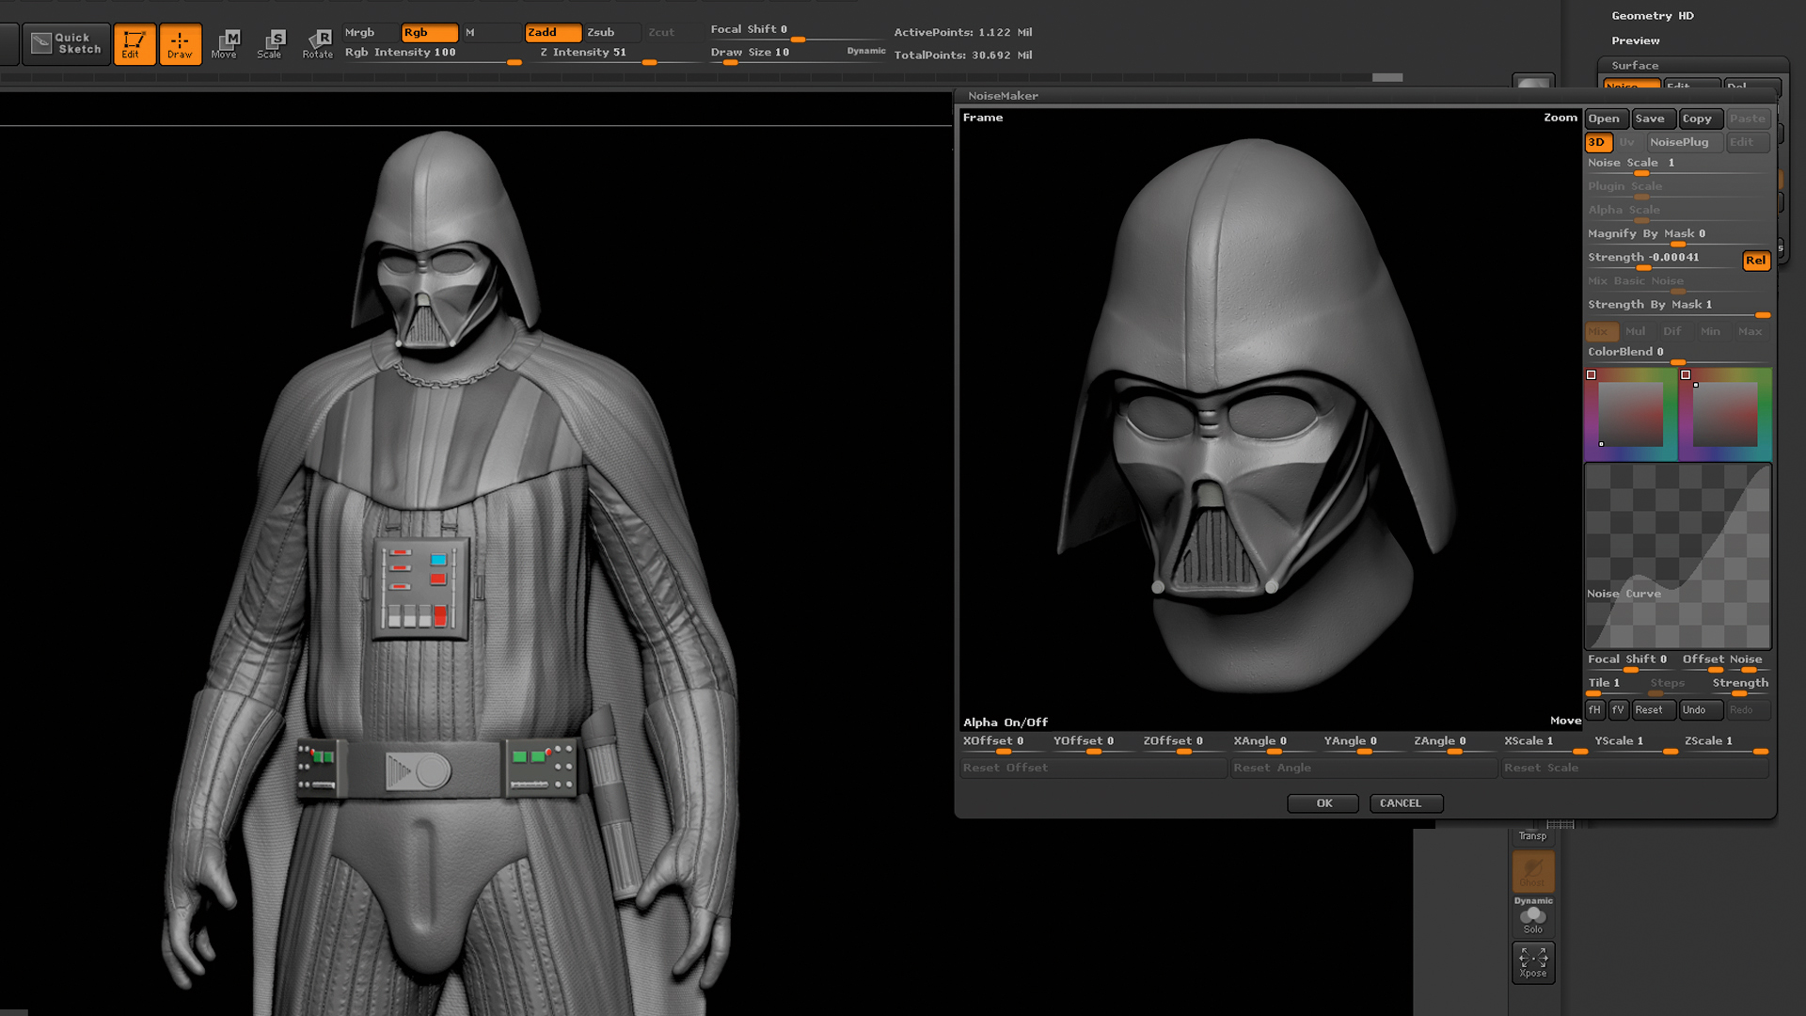Adjust Magnify By Mask slider

coord(1678,236)
